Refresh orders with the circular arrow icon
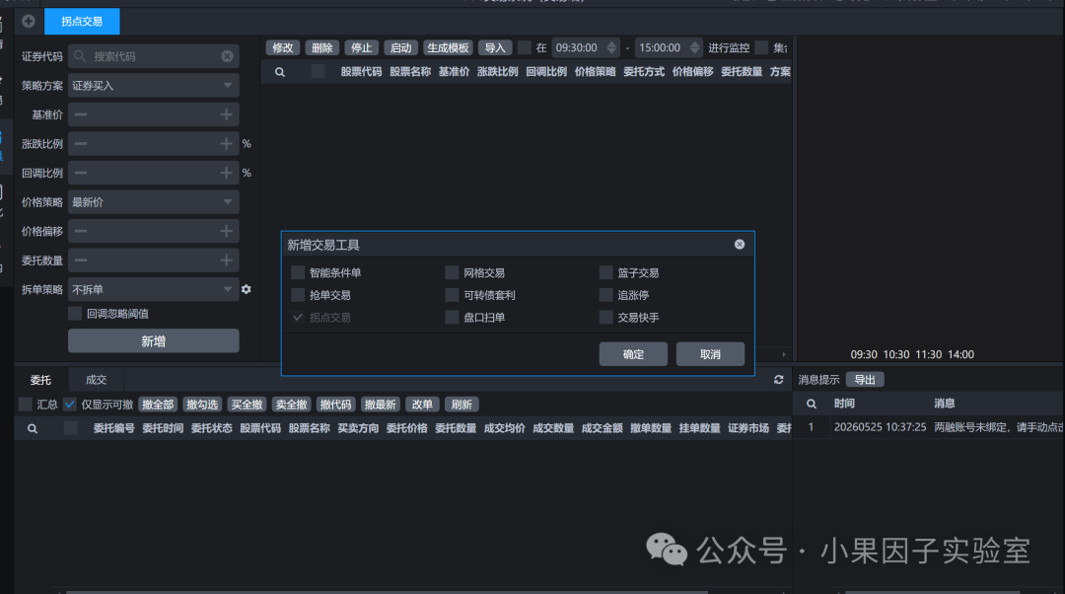Screen dimensions: 1065x594 [778, 380]
